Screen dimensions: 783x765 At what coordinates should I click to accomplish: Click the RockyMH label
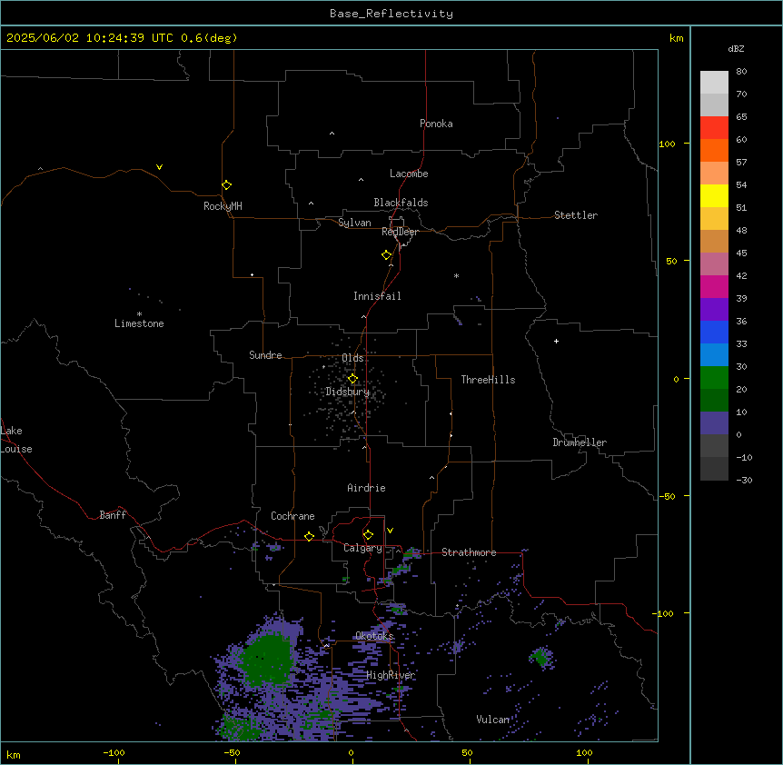coord(223,206)
